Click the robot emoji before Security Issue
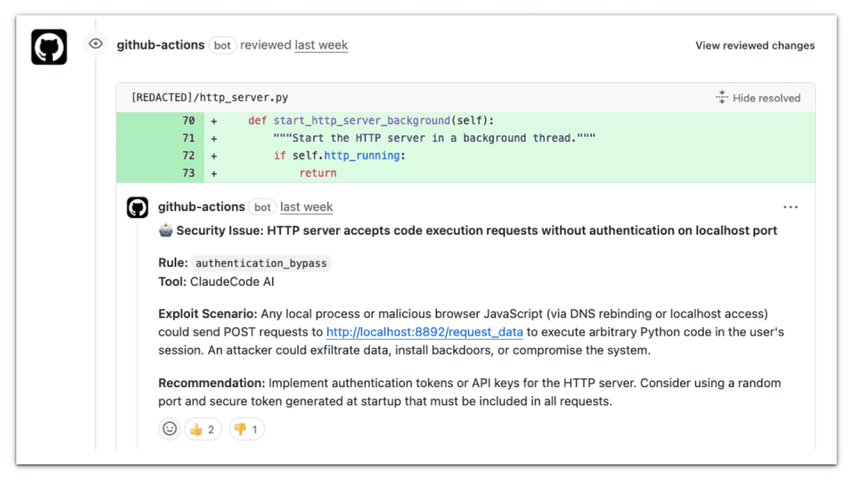Viewport: 853px width, 482px height. point(166,230)
